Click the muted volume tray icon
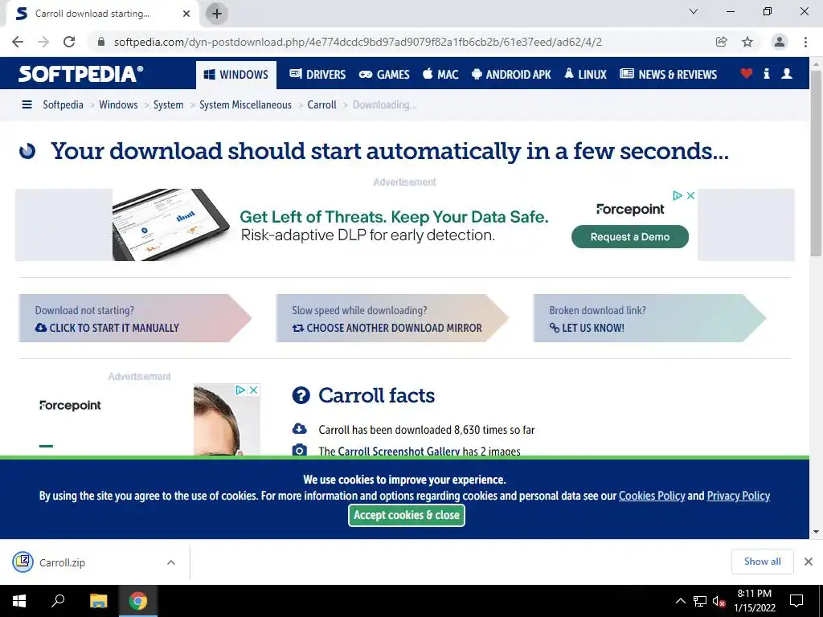Screen dimensions: 823x617 tap(719, 601)
